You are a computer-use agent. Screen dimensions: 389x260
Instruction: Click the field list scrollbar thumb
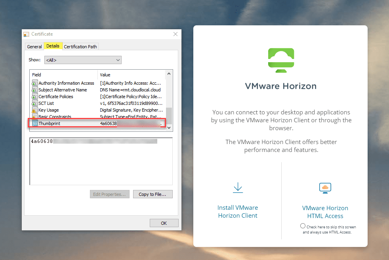tap(169, 115)
